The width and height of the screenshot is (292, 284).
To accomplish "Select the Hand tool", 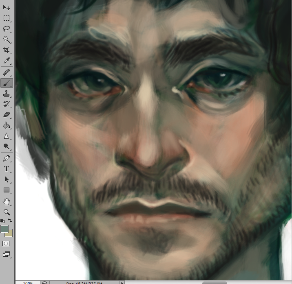I will 7,202.
